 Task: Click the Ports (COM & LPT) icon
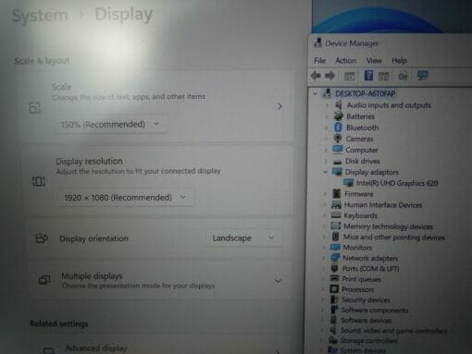click(334, 268)
